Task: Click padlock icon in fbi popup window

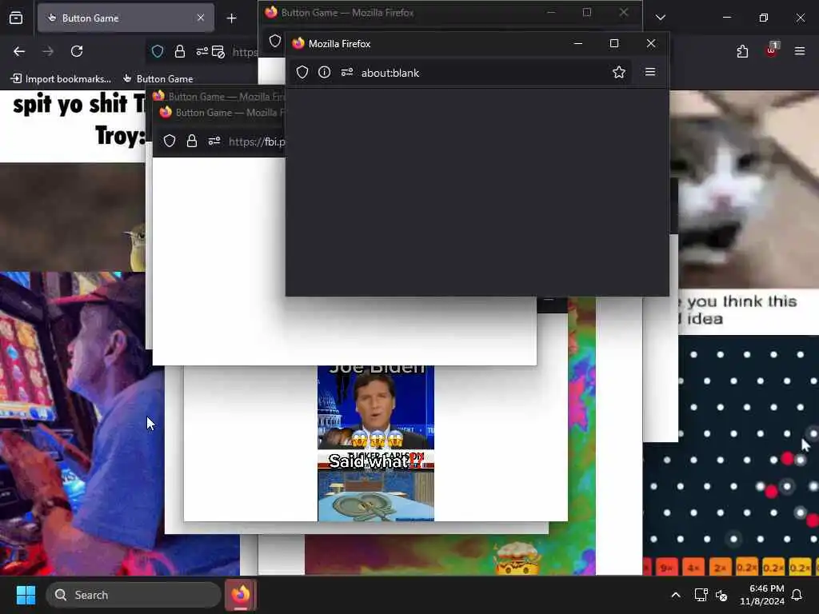Action: 192,141
